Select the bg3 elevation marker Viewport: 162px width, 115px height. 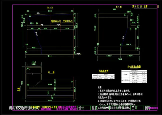point(78,54)
